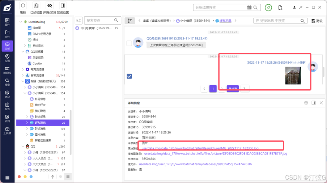Open the 案件 (case) sidebar section

(7, 22)
